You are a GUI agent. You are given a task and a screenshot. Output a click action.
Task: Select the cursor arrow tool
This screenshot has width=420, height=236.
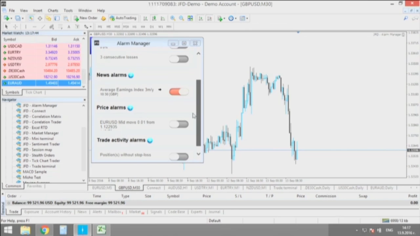(x=6, y=27)
